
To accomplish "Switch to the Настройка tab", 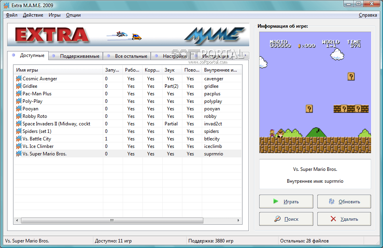I will click(x=171, y=56).
